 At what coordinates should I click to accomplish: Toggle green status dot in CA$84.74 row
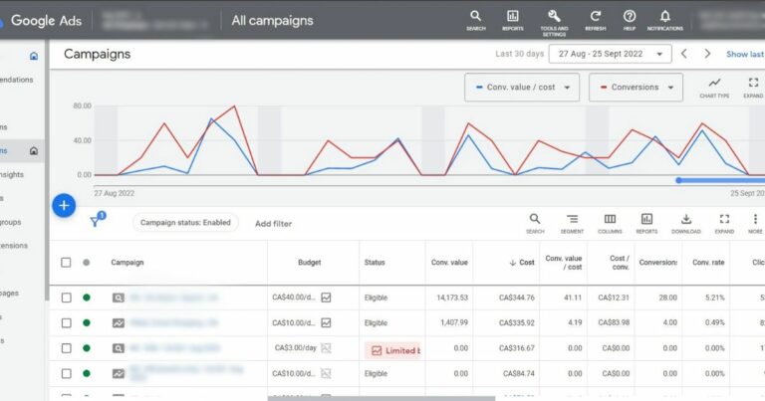point(87,373)
